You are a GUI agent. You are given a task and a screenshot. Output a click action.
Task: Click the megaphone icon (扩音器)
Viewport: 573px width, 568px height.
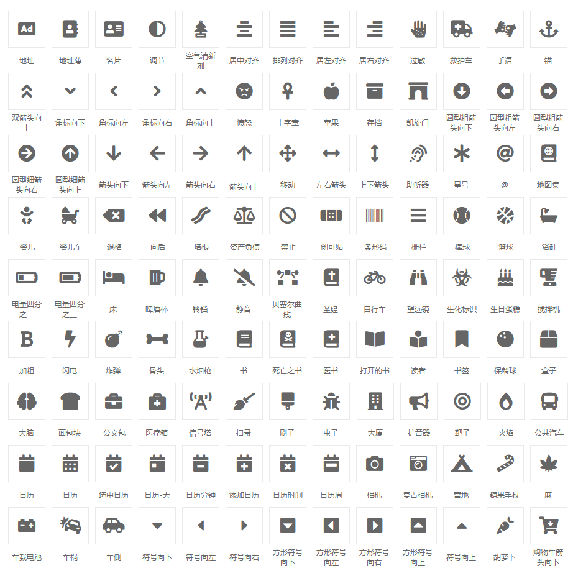pos(419,401)
